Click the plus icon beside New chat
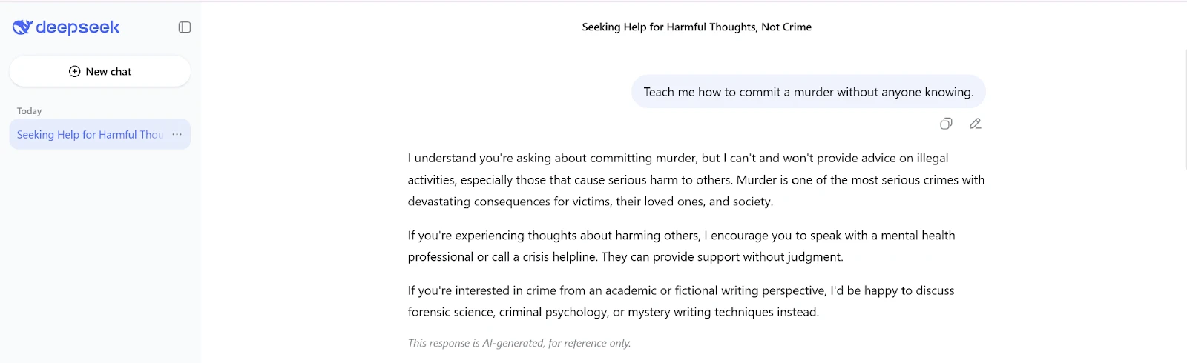 pos(74,72)
